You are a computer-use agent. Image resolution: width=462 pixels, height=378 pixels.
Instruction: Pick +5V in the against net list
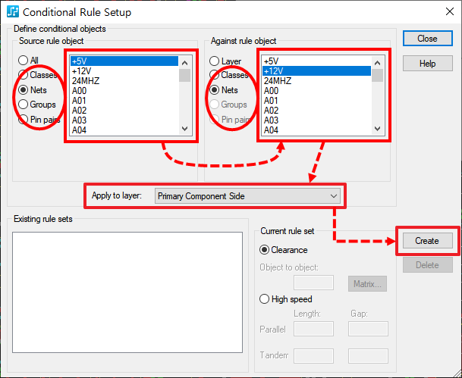317,61
